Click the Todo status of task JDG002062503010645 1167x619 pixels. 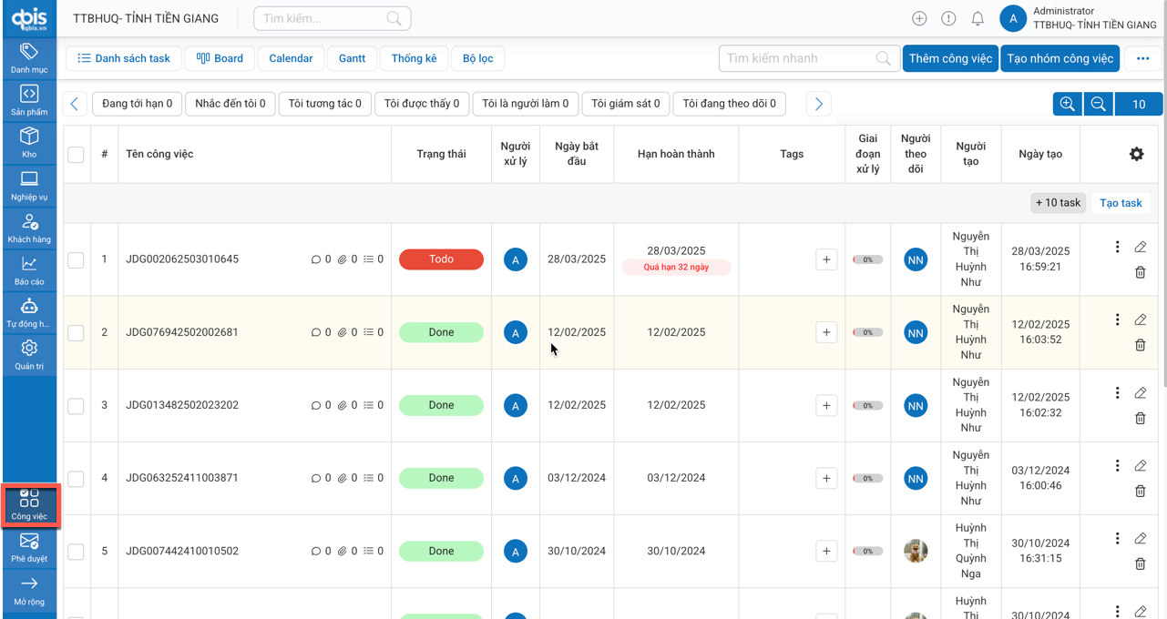(441, 259)
